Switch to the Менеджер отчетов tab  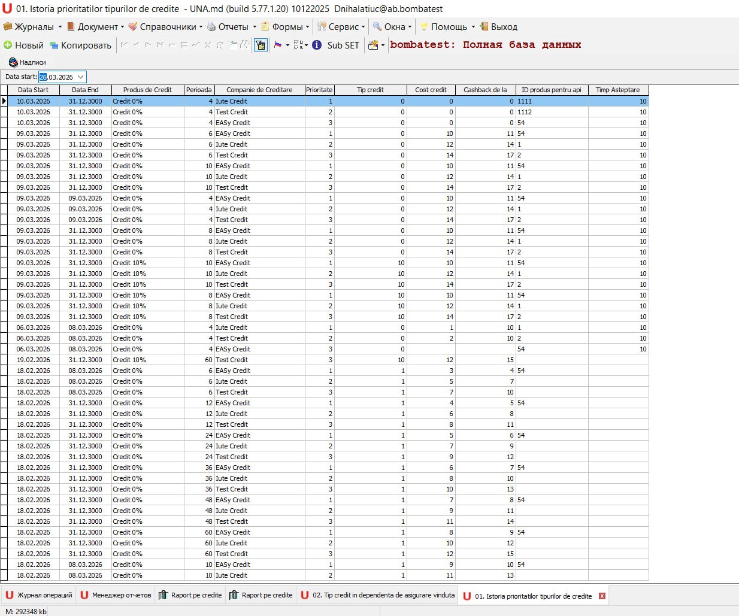point(116,595)
